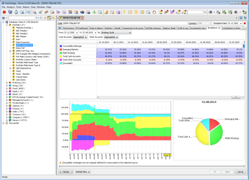249x180 pixels.
Task: Open the Inception Date dropdown arrow
Action: point(241,24)
